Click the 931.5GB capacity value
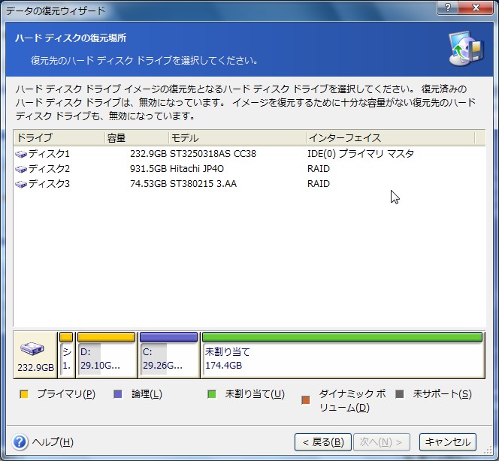Viewport: 499px width, 461px height. tap(148, 169)
